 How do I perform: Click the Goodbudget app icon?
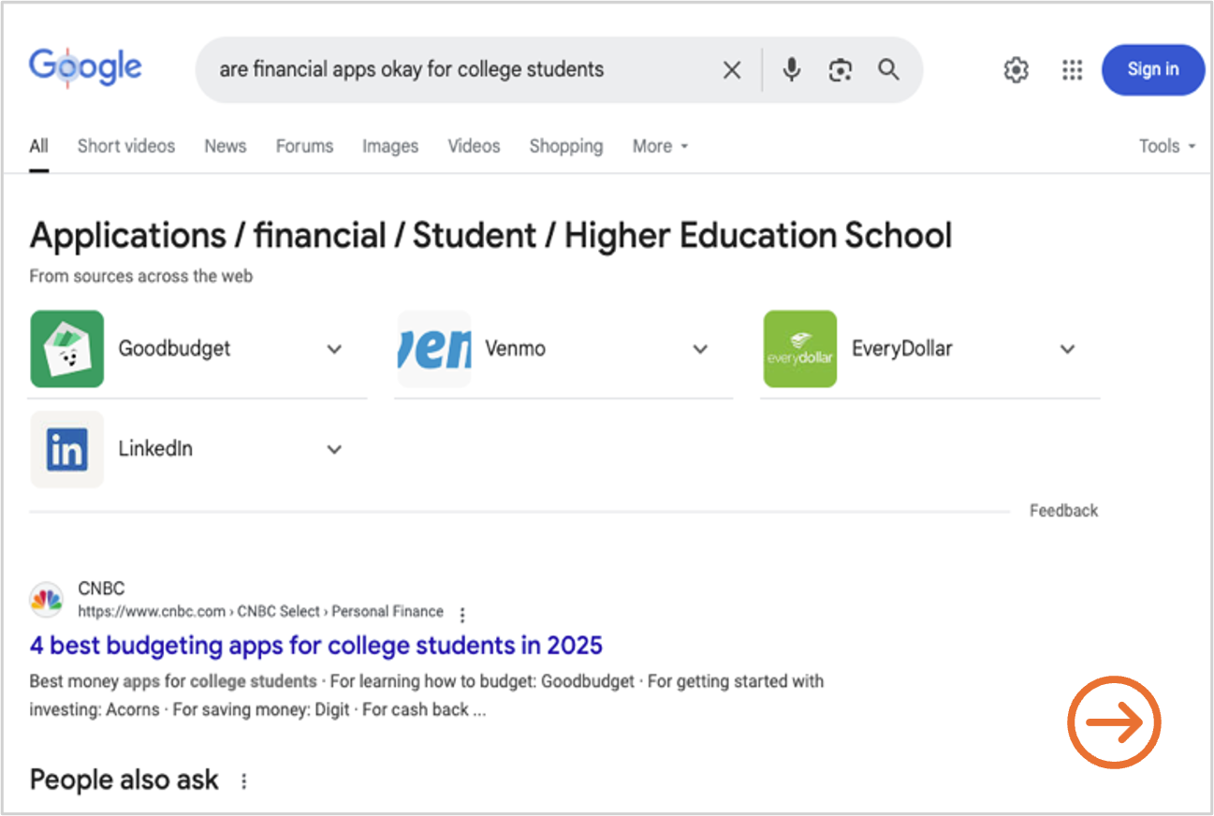[66, 348]
